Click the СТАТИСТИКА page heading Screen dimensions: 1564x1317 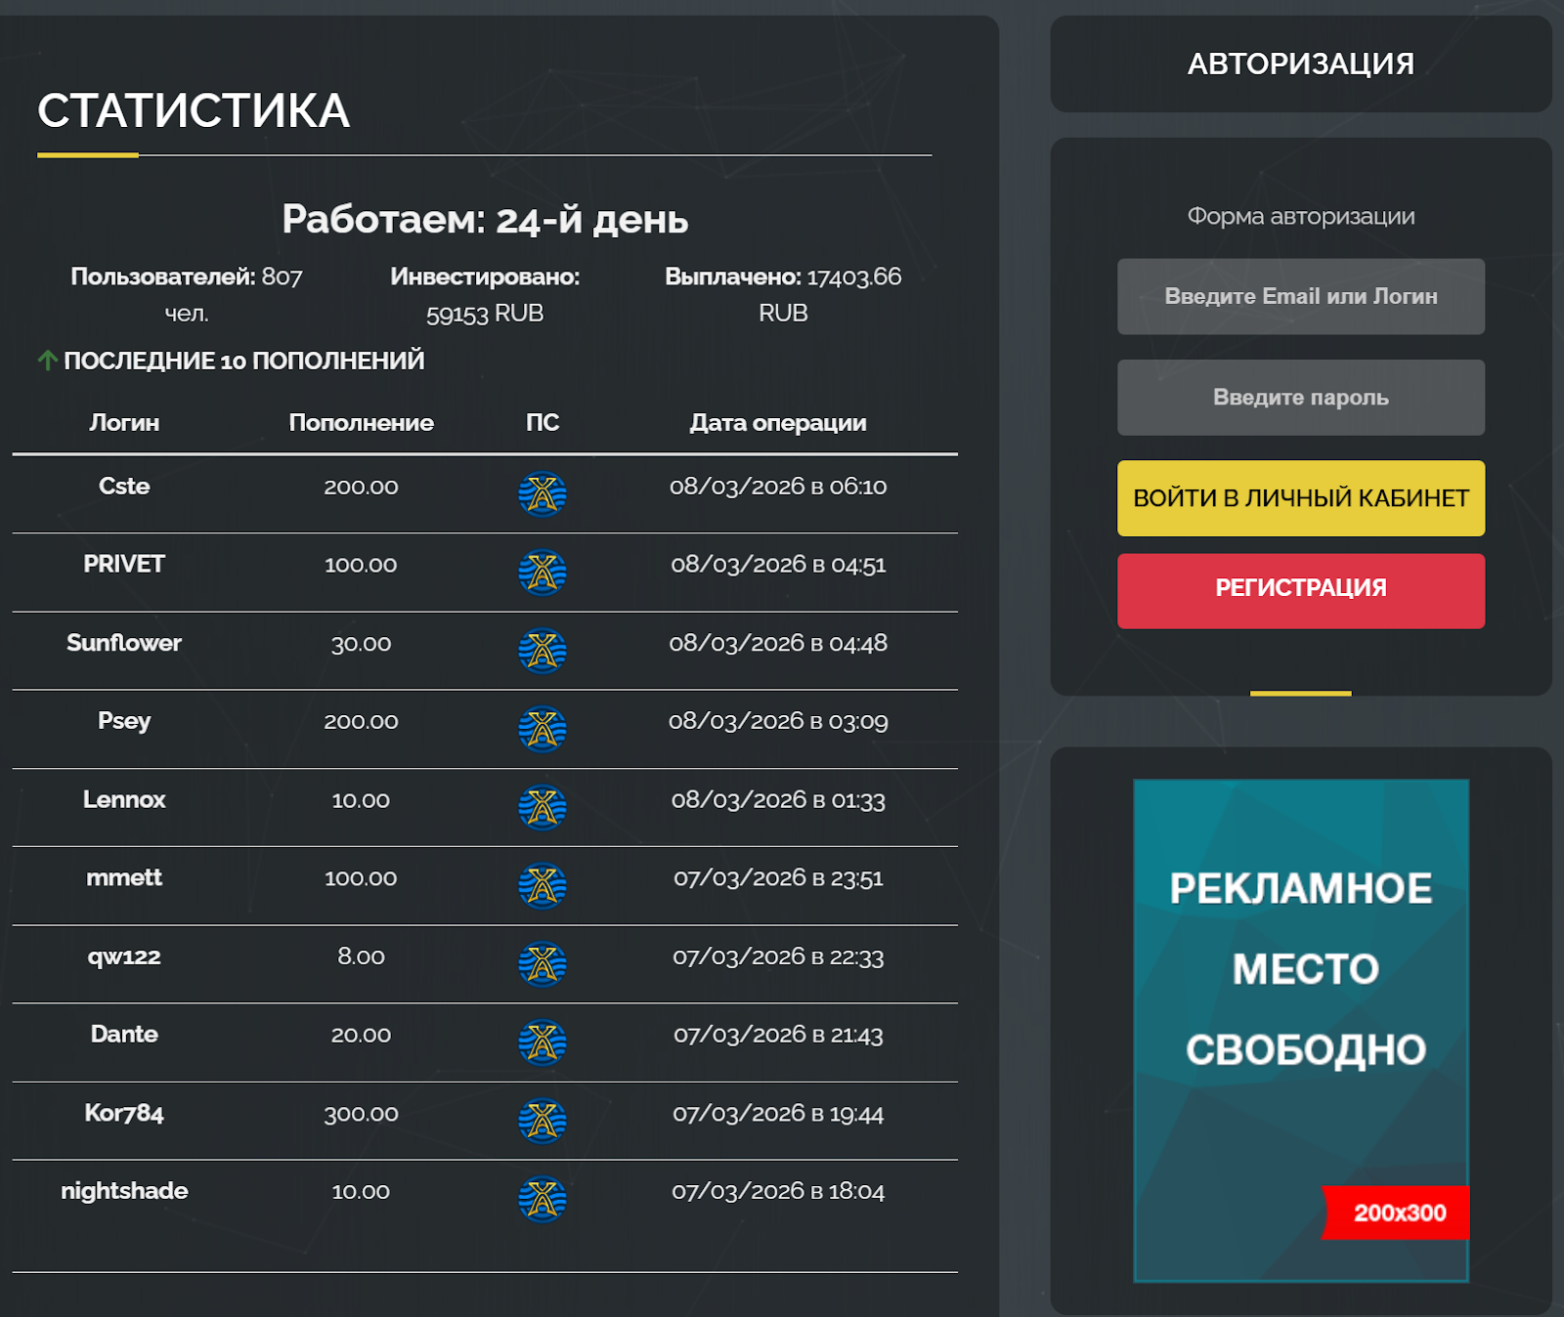point(192,110)
